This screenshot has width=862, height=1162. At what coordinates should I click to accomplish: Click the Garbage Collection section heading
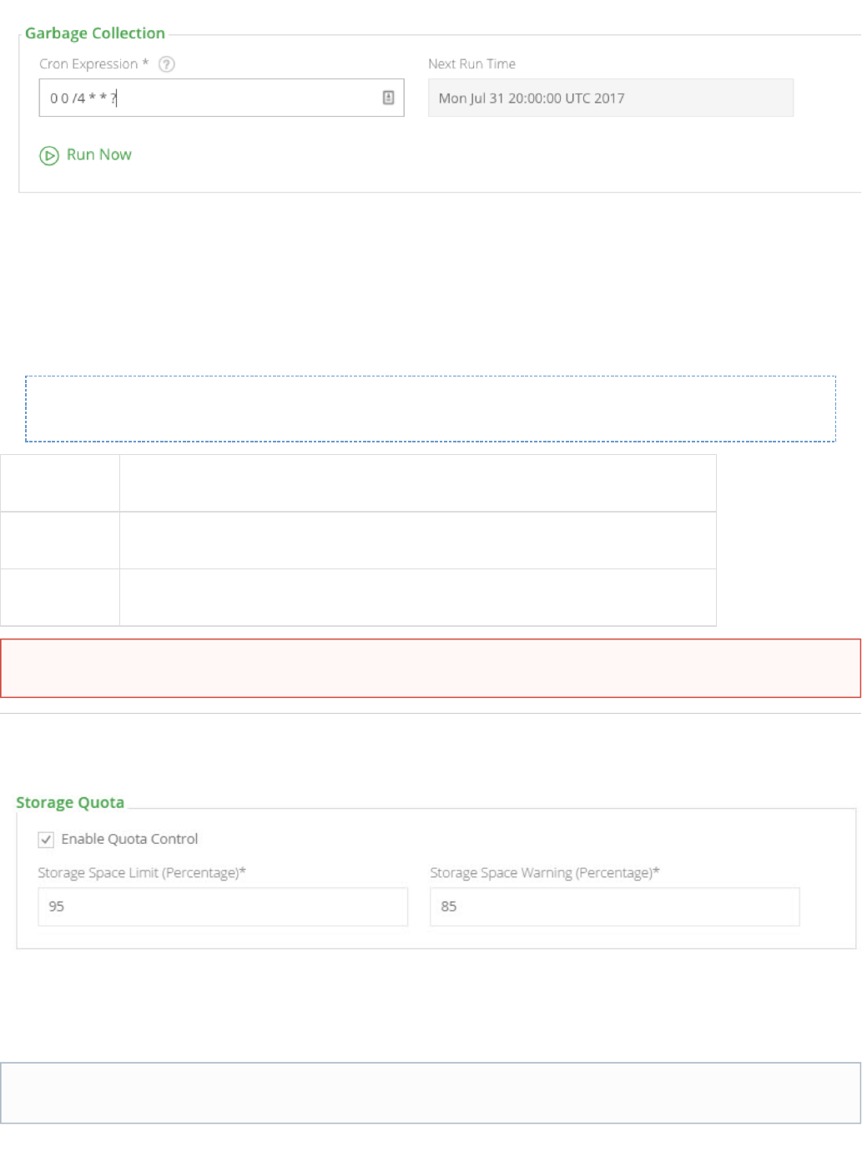95,33
